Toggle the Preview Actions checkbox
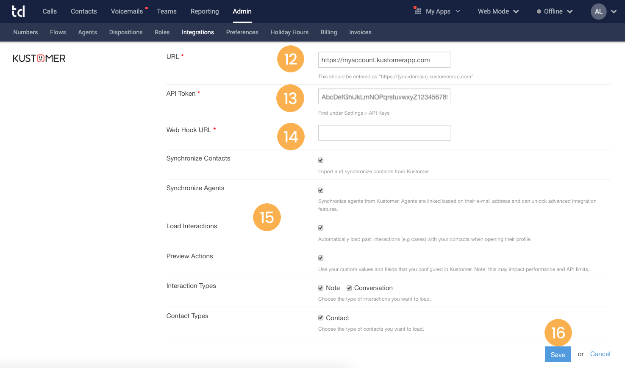 coord(321,258)
